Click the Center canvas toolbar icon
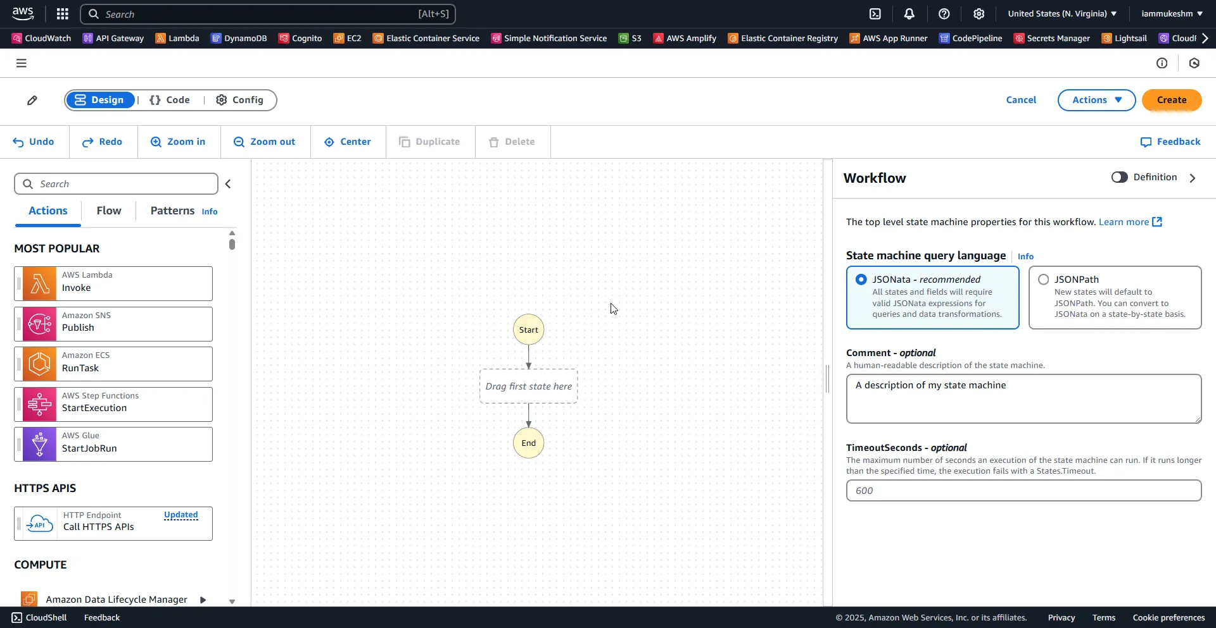 tap(348, 142)
